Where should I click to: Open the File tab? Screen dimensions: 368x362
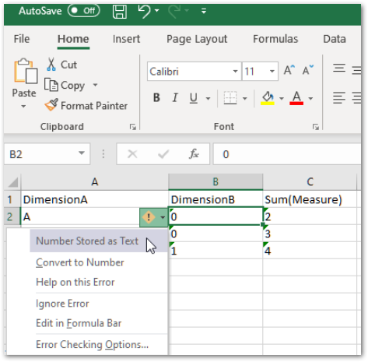point(22,39)
